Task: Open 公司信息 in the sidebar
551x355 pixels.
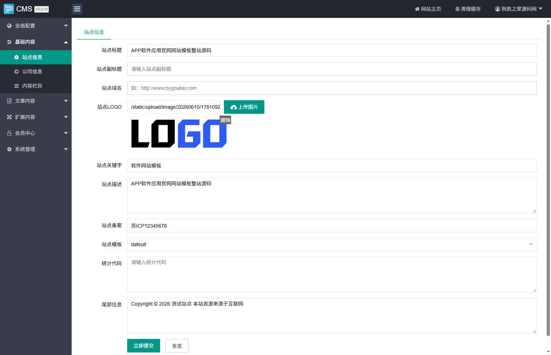Action: [x=36, y=72]
